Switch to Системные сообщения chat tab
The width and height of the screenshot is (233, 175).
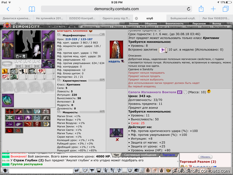click(140, 155)
